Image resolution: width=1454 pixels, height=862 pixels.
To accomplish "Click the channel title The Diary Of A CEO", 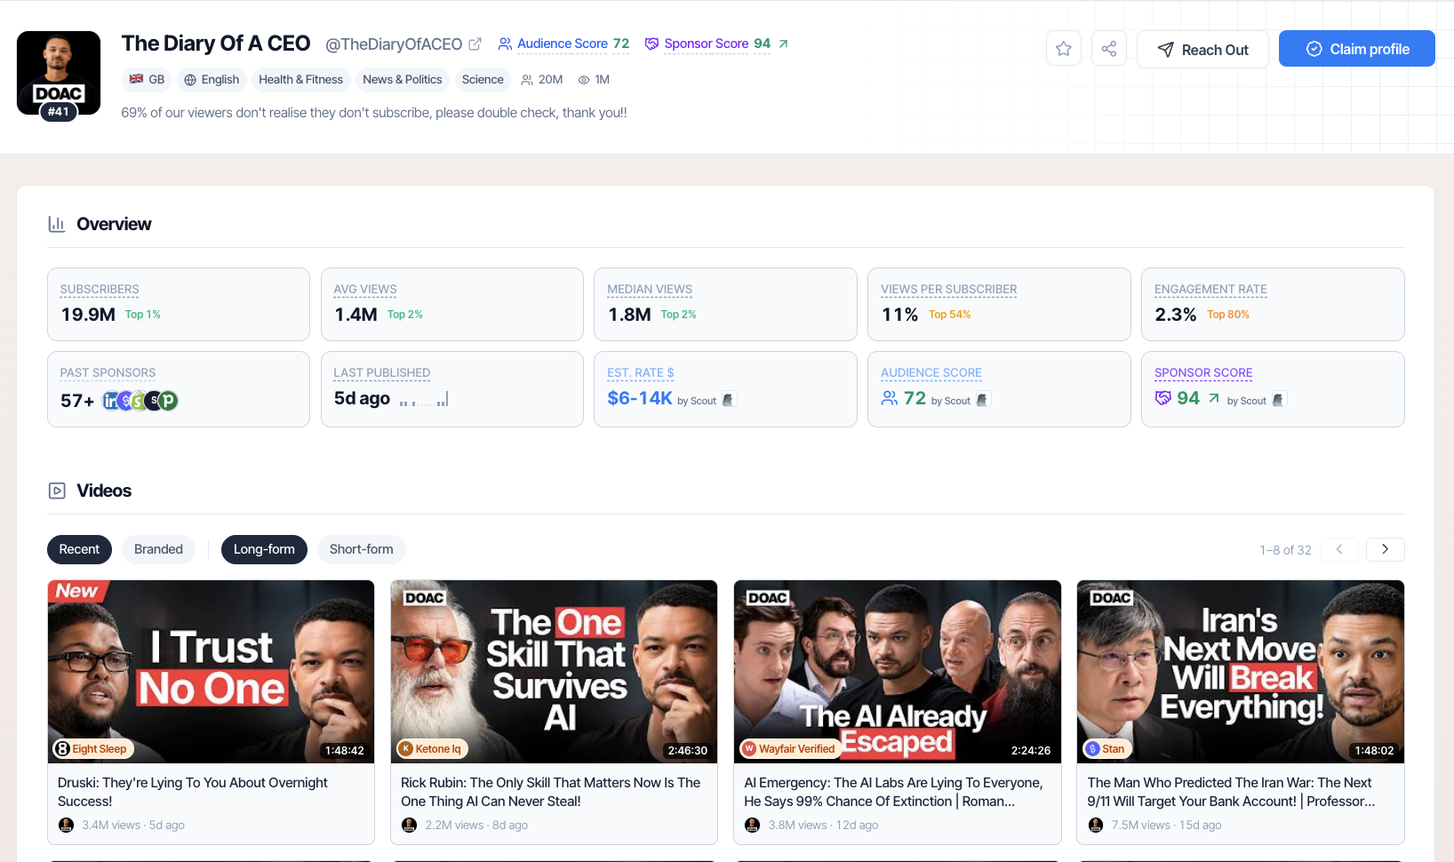I will (x=216, y=44).
